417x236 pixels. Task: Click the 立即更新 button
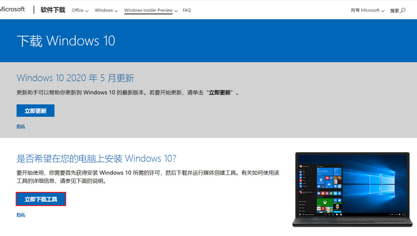(35, 111)
